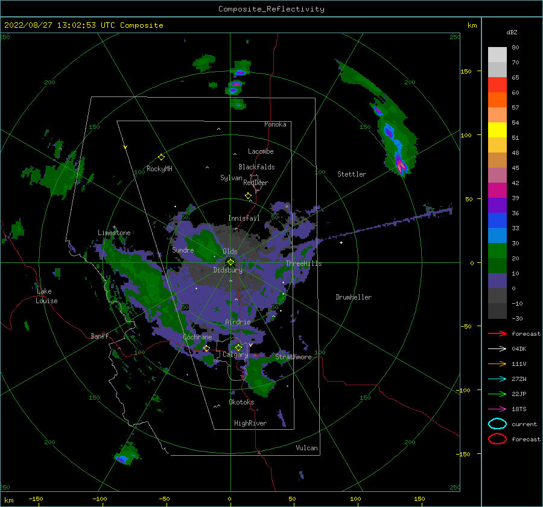
Task: Click the Stettler label
Action: (352, 174)
